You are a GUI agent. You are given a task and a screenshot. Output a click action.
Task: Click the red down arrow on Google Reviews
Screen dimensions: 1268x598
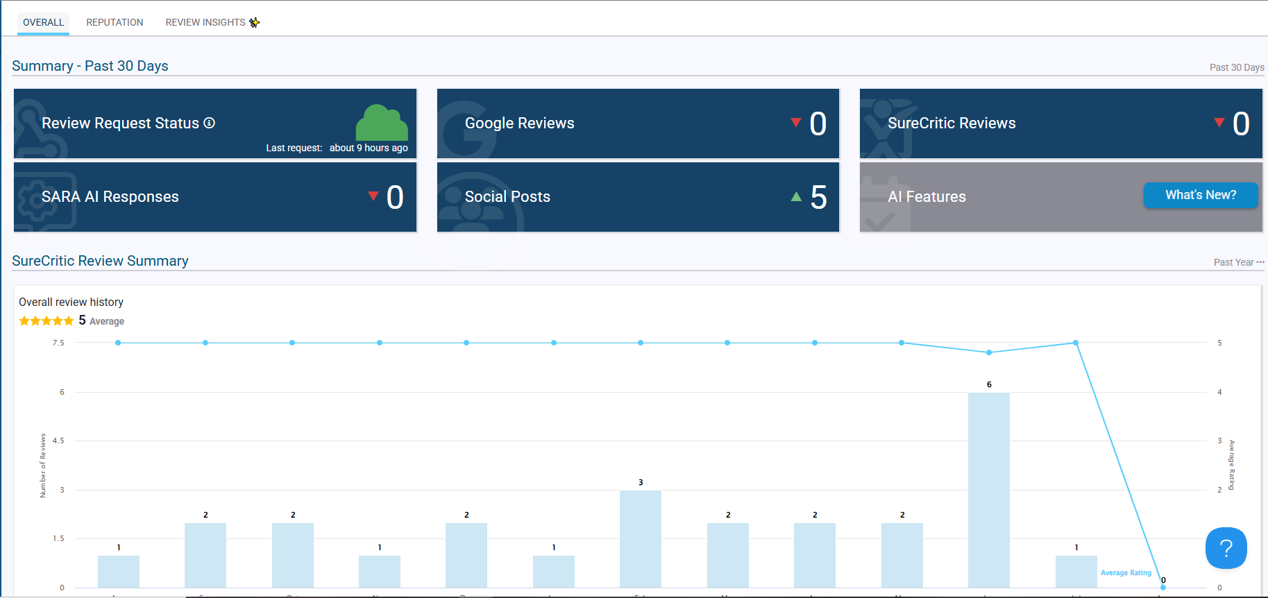coord(796,123)
